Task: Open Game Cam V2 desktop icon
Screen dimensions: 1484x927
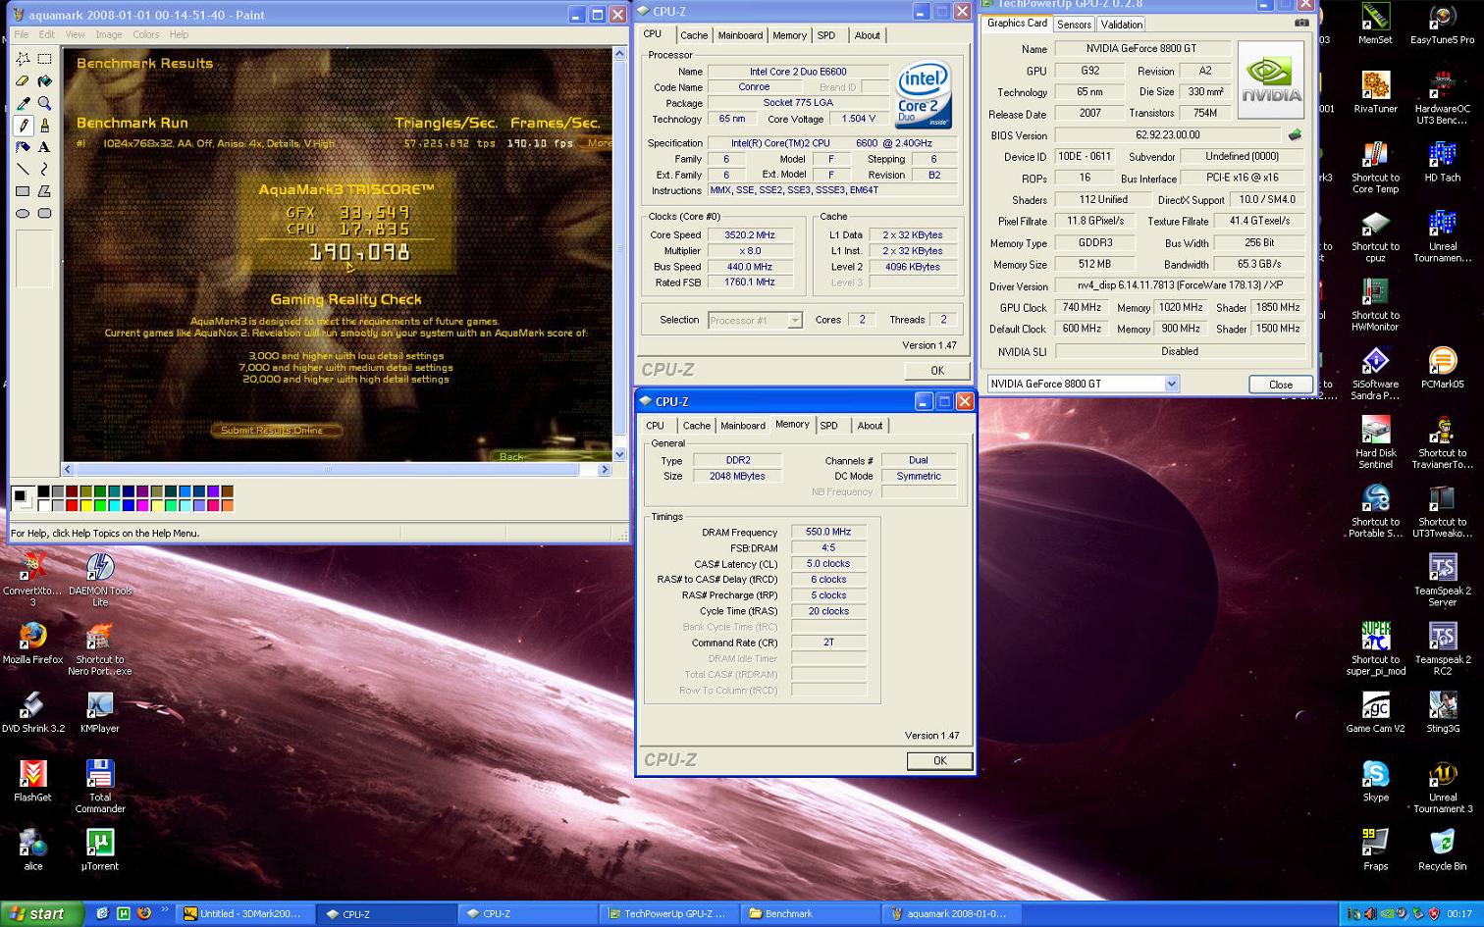Action: [1375, 711]
